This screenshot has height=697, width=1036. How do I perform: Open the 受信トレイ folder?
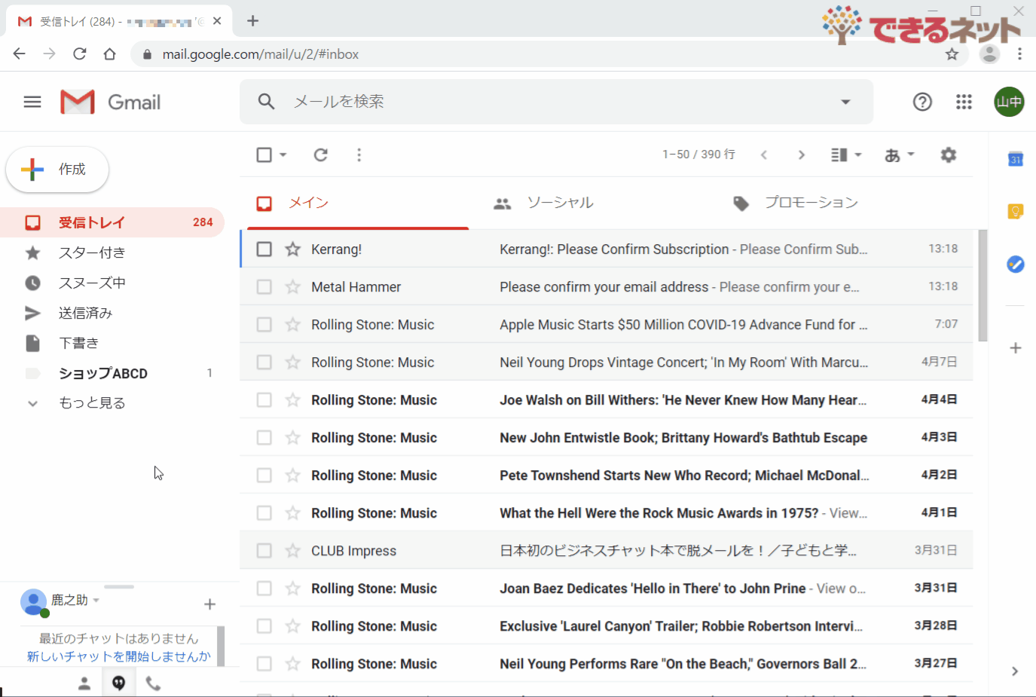[112, 222]
